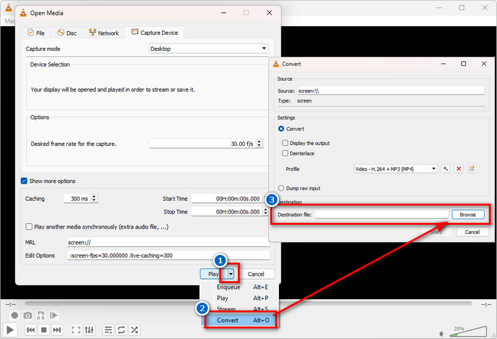Click Start in Convert dialog
Image resolution: width=497 pixels, height=339 pixels.
(437, 232)
